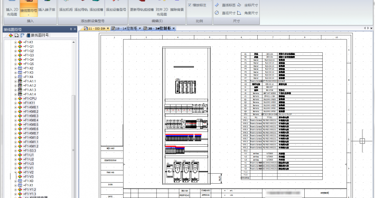Expand the =F1-A1.1 tree node

tap(15, 81)
